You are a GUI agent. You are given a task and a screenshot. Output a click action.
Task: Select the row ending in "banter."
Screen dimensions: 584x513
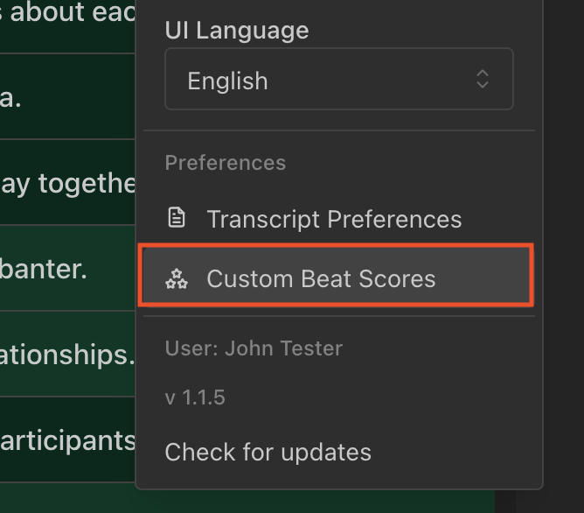(x=67, y=268)
